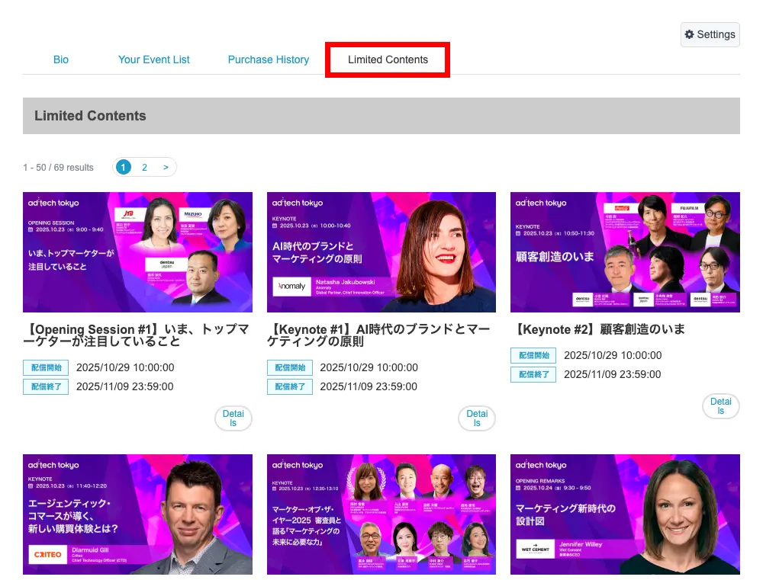Click the Keynote #1 AI時代のブランド thumbnail
The width and height of the screenshot is (763, 580).
tap(381, 252)
